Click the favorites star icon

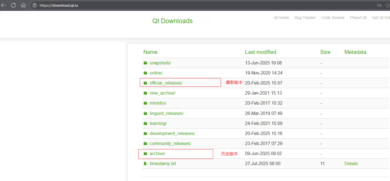point(388,5)
